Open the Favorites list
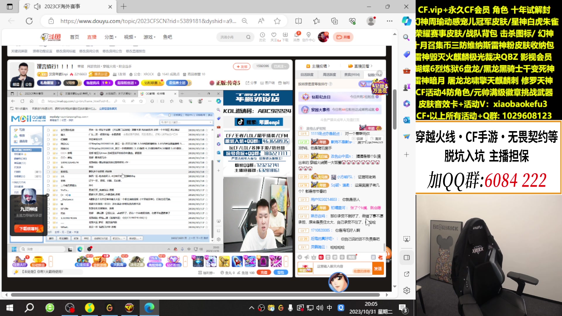The height and width of the screenshot is (316, 562). pos(316,21)
